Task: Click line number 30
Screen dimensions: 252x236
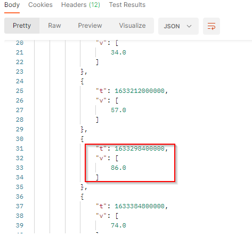Action: [20, 139]
